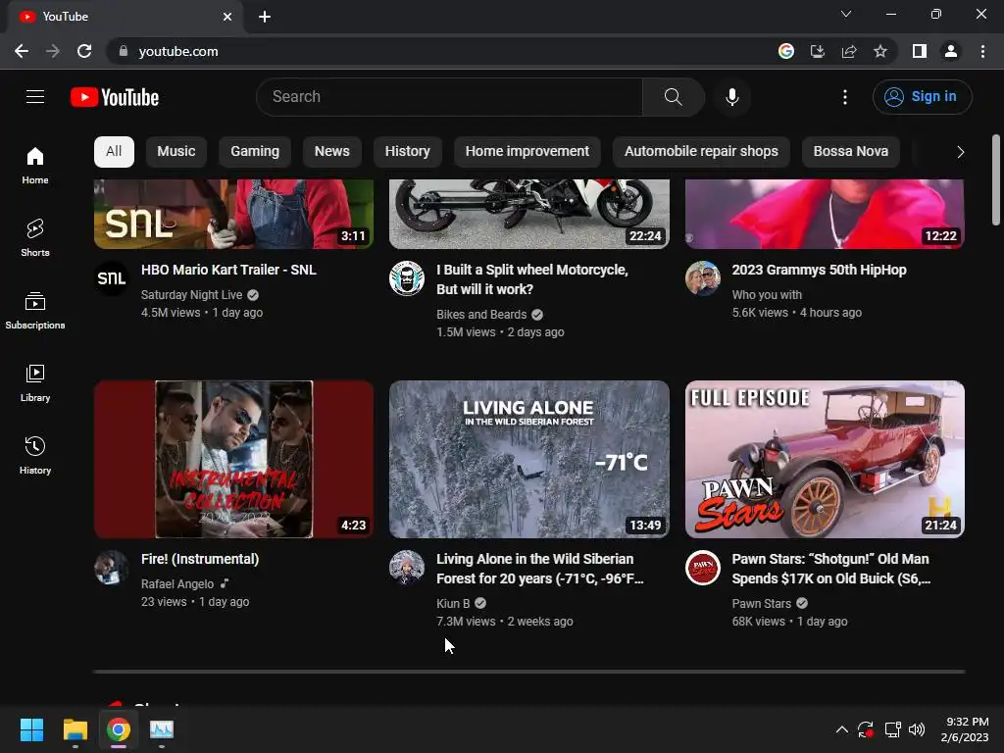Share this page via address bar icon

pyautogui.click(x=849, y=51)
